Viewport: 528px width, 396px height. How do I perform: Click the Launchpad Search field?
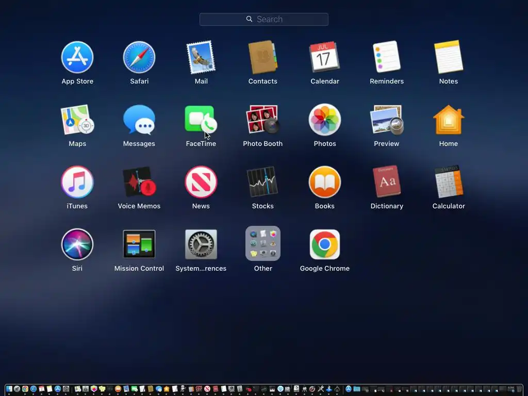point(263,19)
